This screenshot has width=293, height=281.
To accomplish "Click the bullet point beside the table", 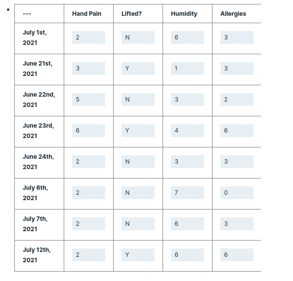I will 8,10.
